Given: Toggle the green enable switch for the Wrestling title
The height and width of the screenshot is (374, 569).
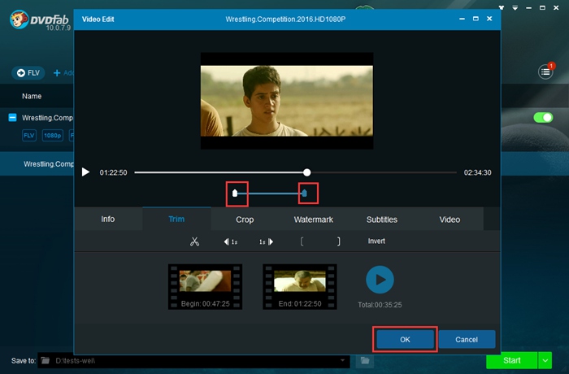Looking at the screenshot, I should (542, 118).
